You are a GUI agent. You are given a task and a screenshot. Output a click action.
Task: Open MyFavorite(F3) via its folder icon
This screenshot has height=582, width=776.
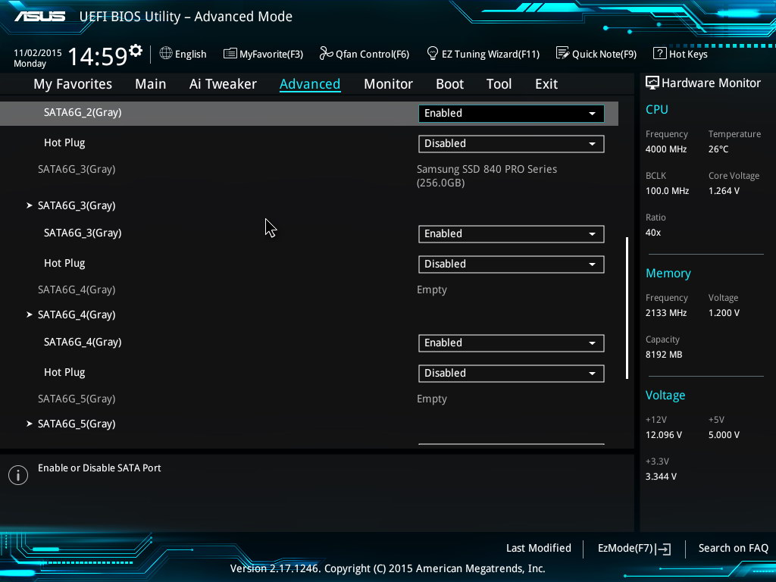coord(230,53)
